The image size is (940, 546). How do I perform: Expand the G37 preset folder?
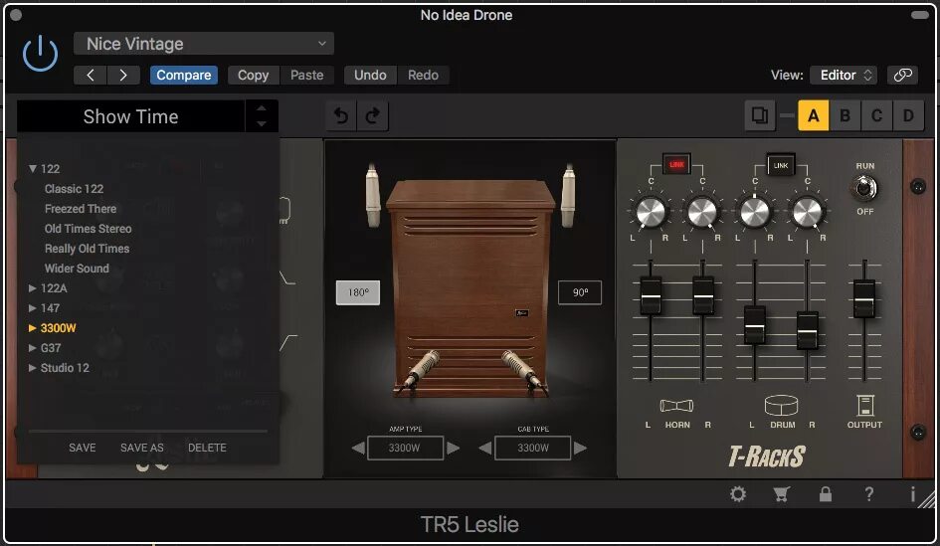(x=33, y=348)
